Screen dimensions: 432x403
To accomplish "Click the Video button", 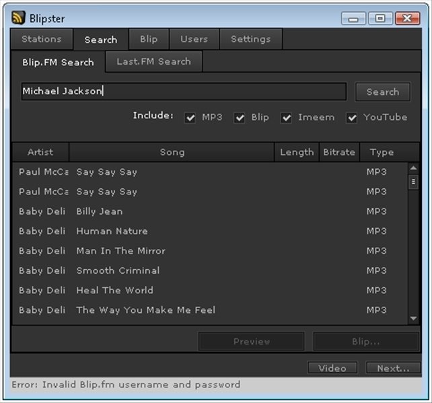I will 332,368.
